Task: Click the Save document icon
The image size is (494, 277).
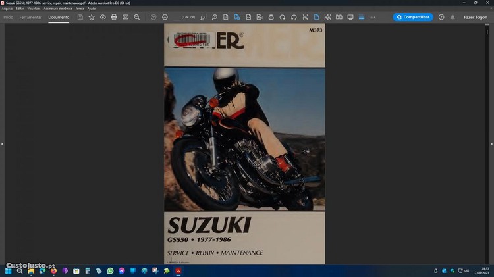Action: [x=80, y=17]
